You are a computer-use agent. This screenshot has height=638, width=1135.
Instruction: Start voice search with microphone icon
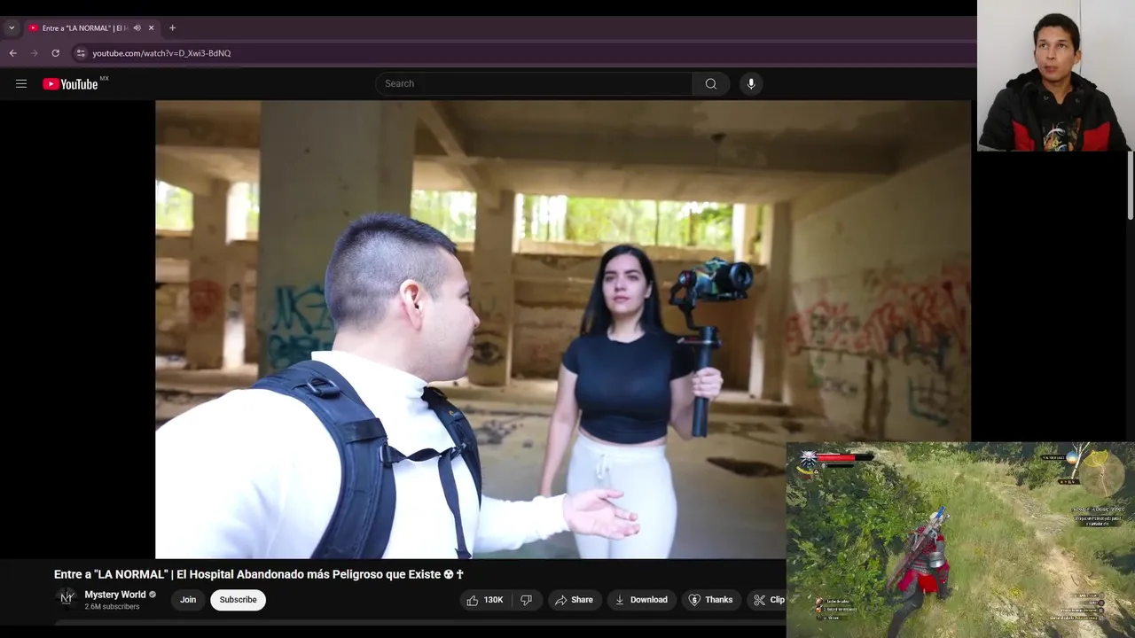tap(751, 83)
